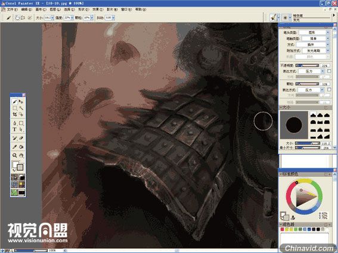Collapse the Colors 标准颜色 panel
Screen dimensions: 338x253
tap(281, 174)
